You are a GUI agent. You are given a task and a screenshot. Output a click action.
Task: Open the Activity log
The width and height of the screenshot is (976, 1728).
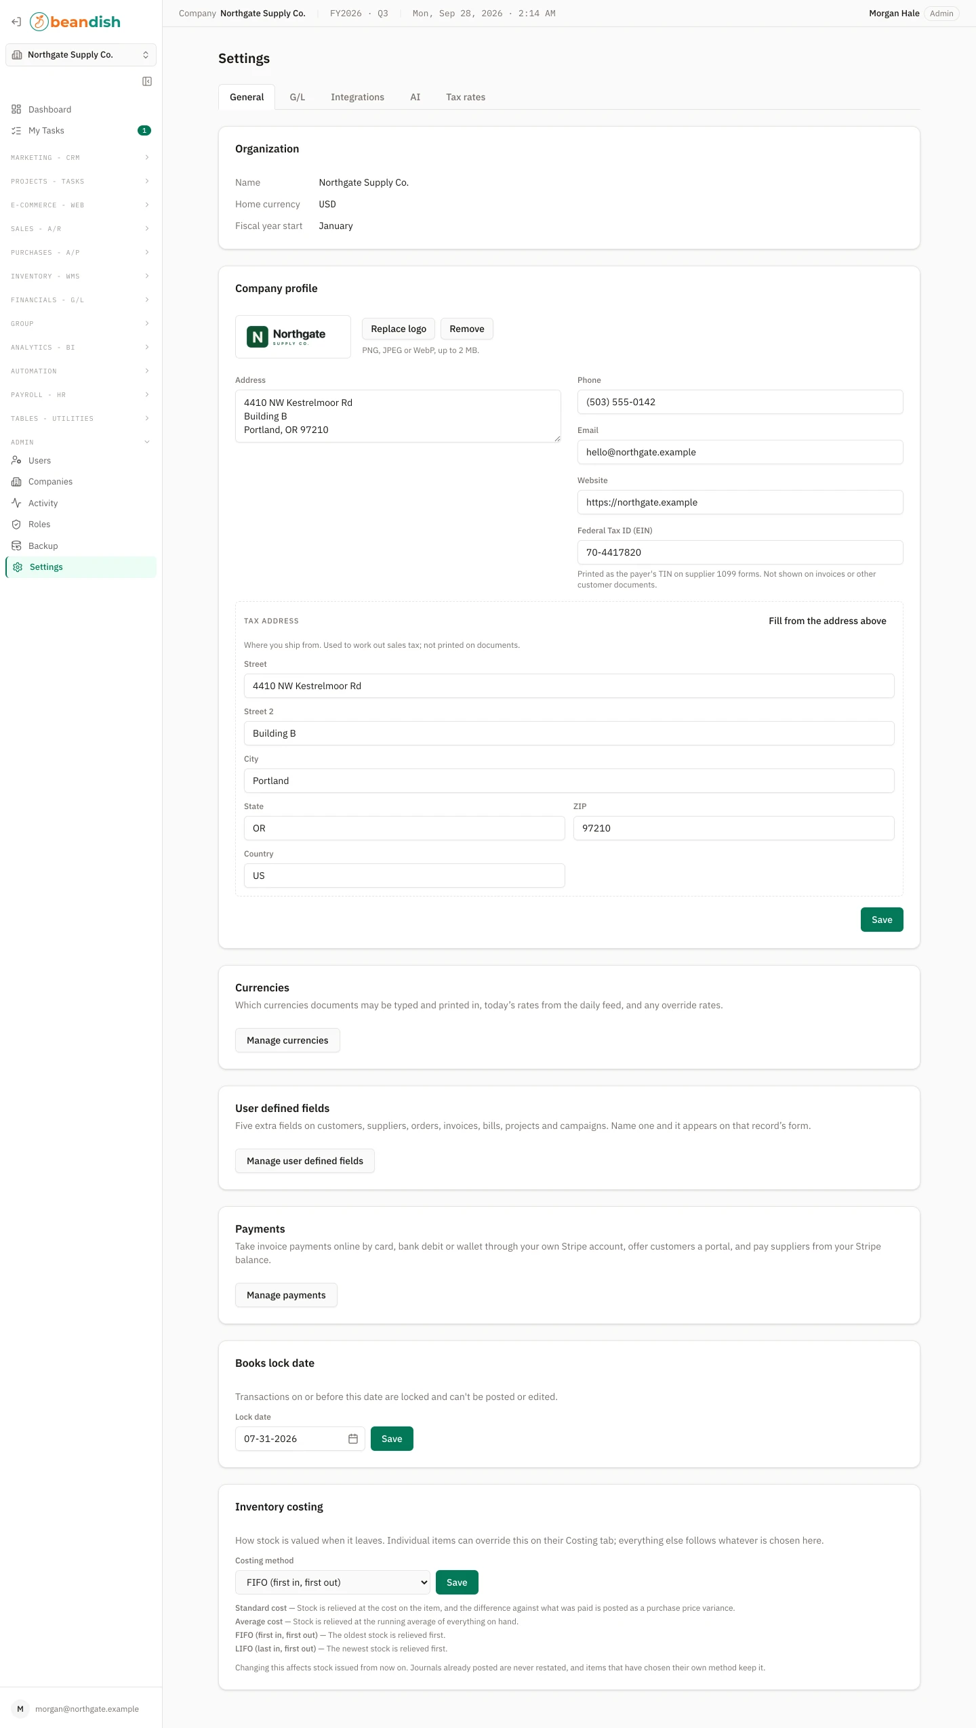click(81, 503)
